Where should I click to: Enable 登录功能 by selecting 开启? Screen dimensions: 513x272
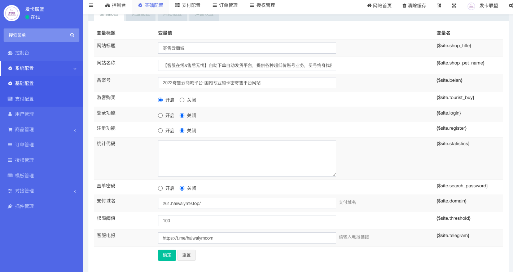pos(161,116)
